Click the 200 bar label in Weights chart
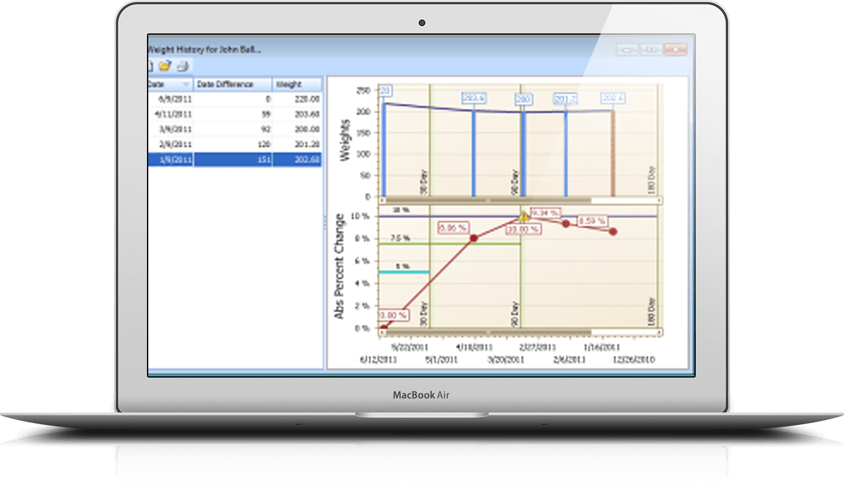 [523, 98]
